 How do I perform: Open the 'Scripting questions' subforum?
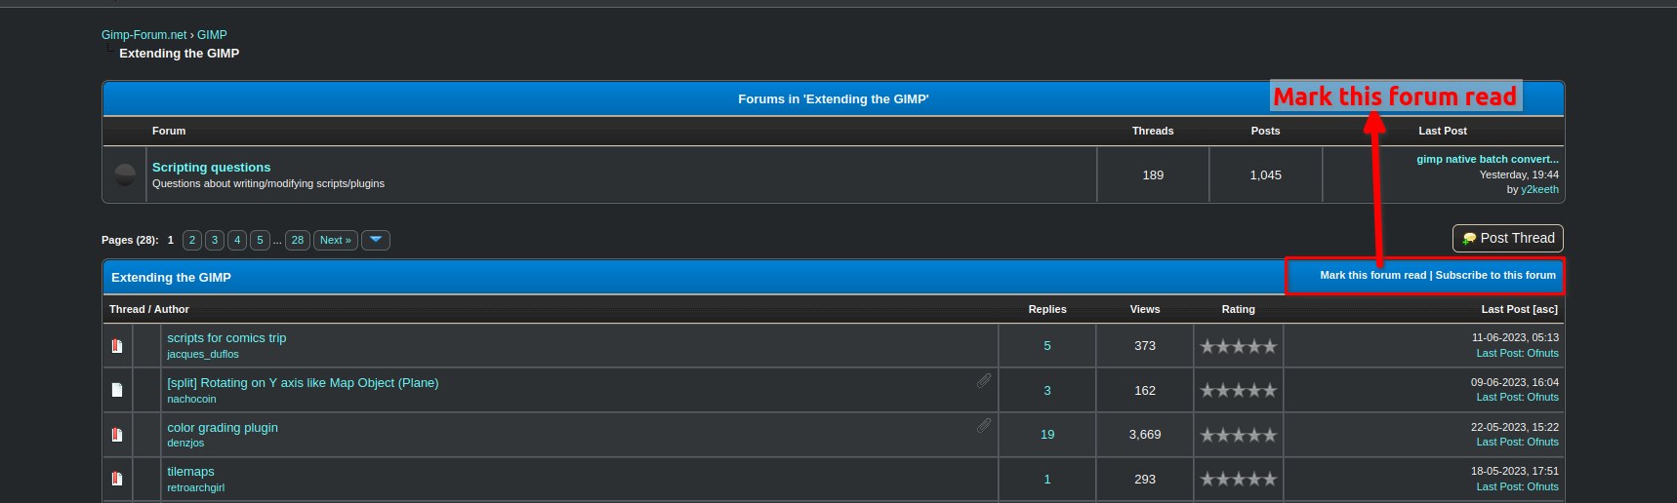pos(211,168)
